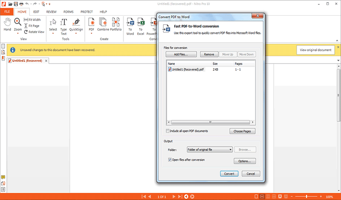341x200 pixels.
Task: Switch to the EDIT tab
Action: (36, 12)
